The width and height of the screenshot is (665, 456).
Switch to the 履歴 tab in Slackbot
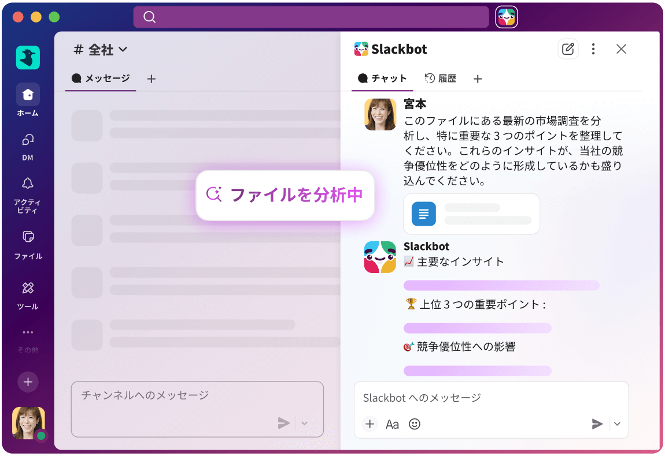441,79
